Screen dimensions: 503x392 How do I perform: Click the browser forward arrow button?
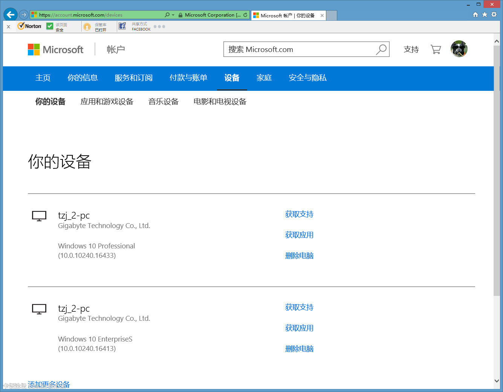coord(24,15)
